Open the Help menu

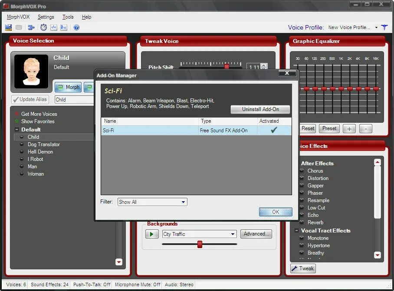point(86,17)
